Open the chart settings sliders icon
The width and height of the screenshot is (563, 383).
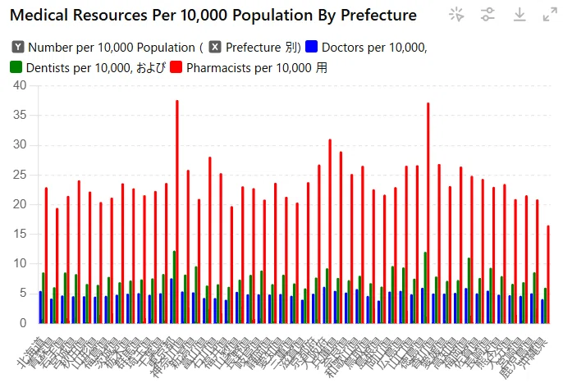pyautogui.click(x=487, y=15)
